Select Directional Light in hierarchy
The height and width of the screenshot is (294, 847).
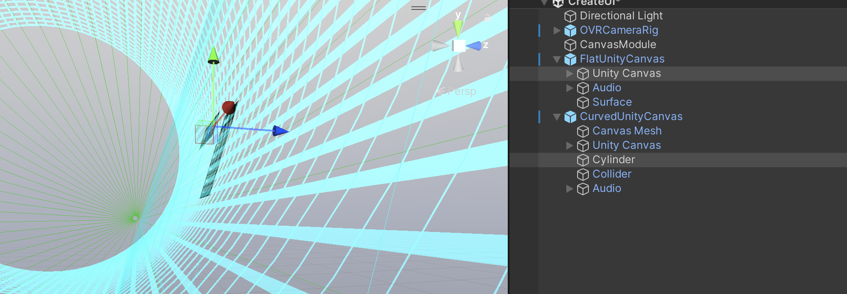tap(621, 16)
